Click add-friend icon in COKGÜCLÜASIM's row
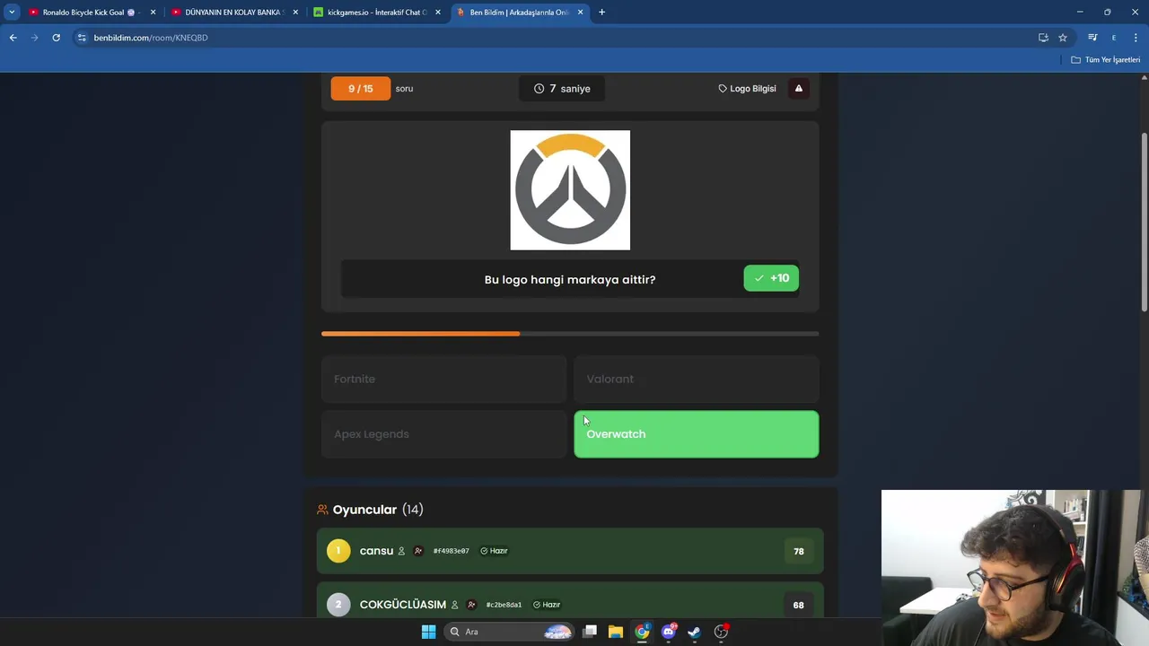The height and width of the screenshot is (646, 1149). coord(471,605)
